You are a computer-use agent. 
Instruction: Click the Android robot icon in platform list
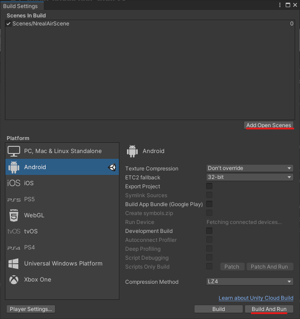pos(14,167)
